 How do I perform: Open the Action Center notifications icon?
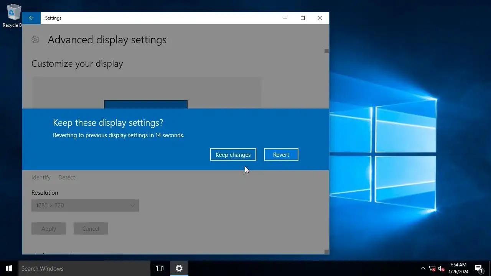pos(479,268)
